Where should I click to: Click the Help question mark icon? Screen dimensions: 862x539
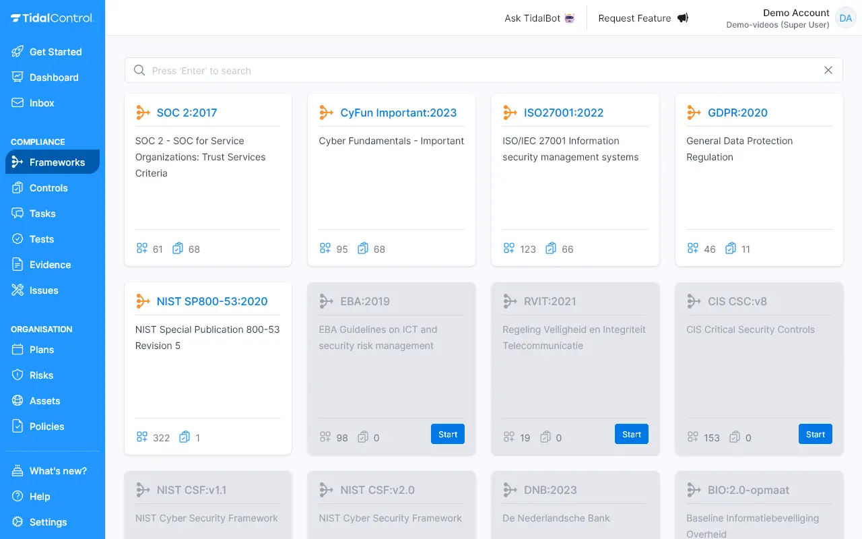(18, 497)
